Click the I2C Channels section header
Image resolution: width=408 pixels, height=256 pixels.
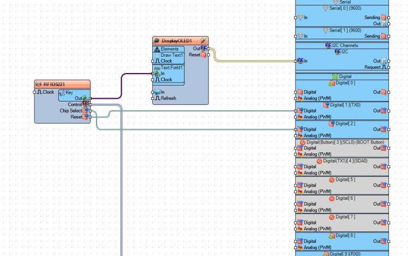(x=342, y=45)
